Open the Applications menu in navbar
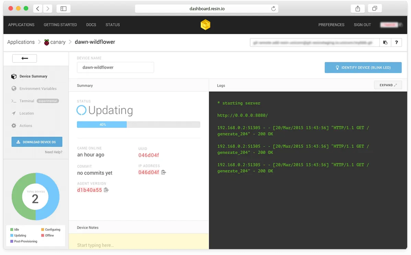 (x=21, y=25)
